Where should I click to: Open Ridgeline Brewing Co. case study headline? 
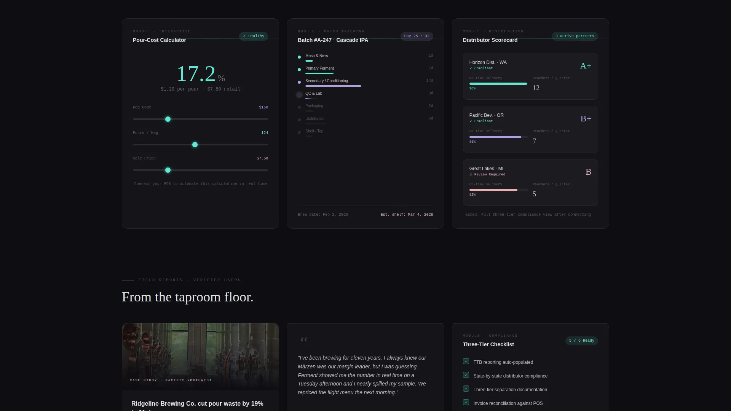coord(197,406)
